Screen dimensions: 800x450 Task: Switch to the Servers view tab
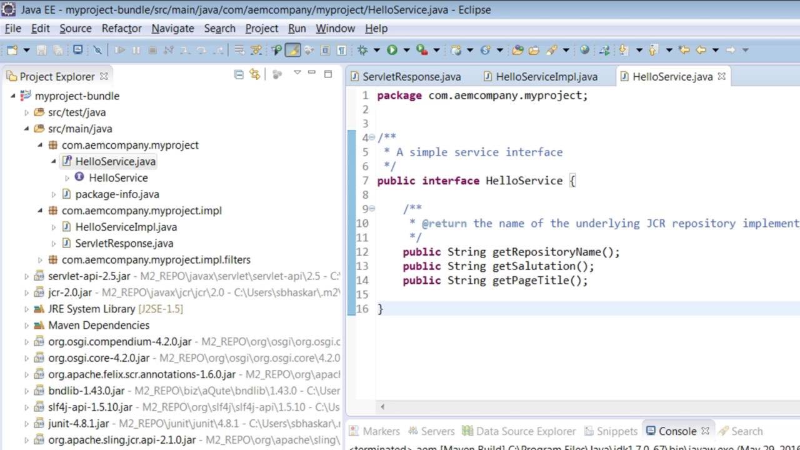(x=431, y=431)
